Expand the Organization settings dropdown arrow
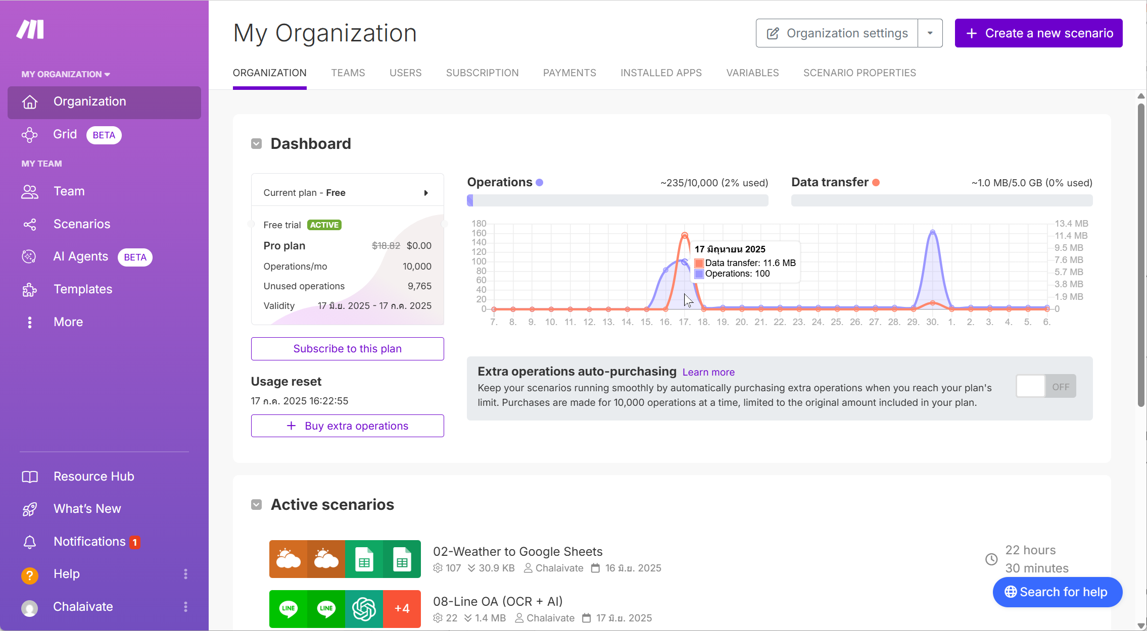1147x631 pixels. [930, 33]
